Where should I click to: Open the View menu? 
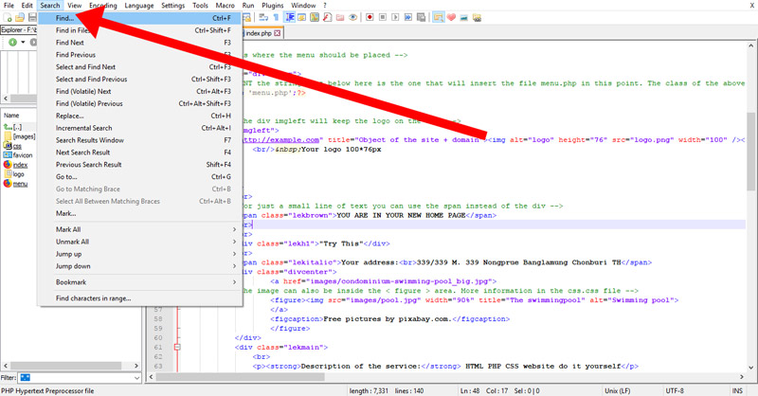(x=74, y=6)
